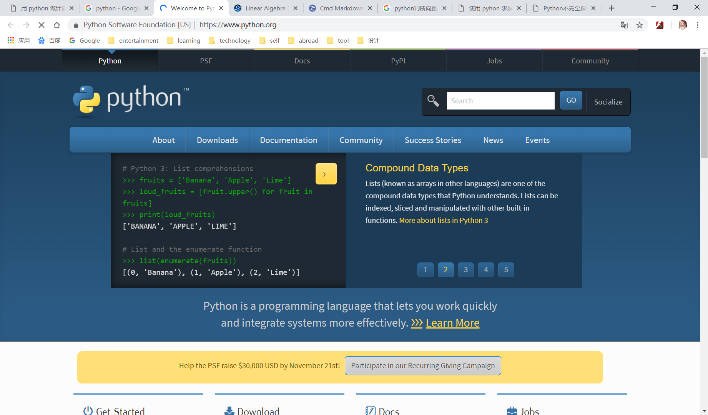This screenshot has height=415, width=708.
Task: Open the PyPI navigation tab
Action: click(x=397, y=60)
